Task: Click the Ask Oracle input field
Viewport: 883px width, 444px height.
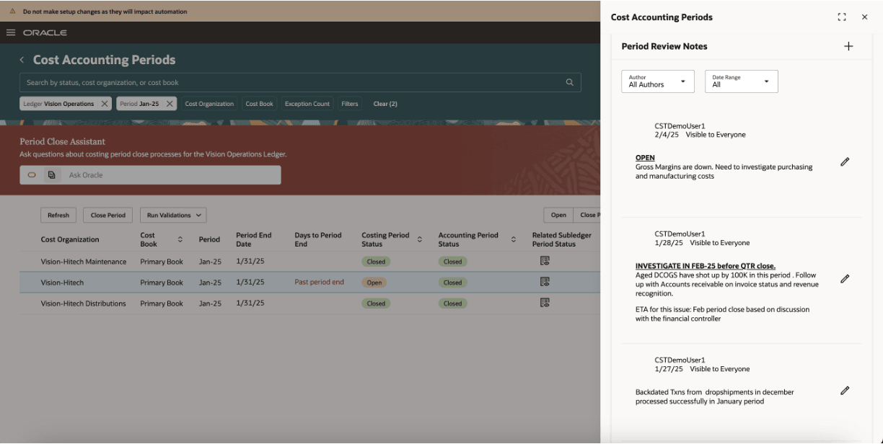Action: 170,175
